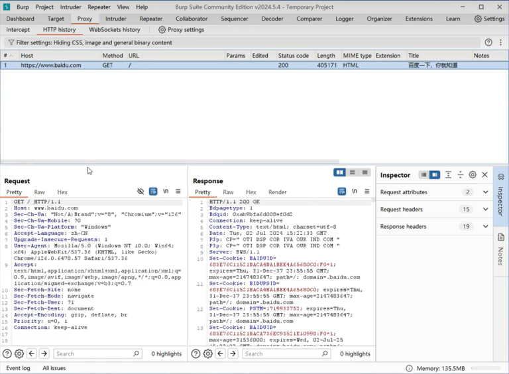Open the Notes side tab
This screenshot has height=374, width=509.
(501, 250)
